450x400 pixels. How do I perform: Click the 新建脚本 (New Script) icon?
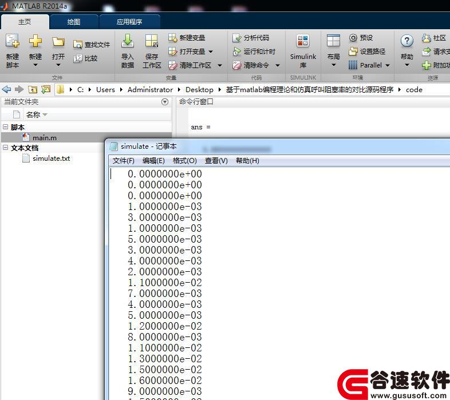tap(13, 41)
